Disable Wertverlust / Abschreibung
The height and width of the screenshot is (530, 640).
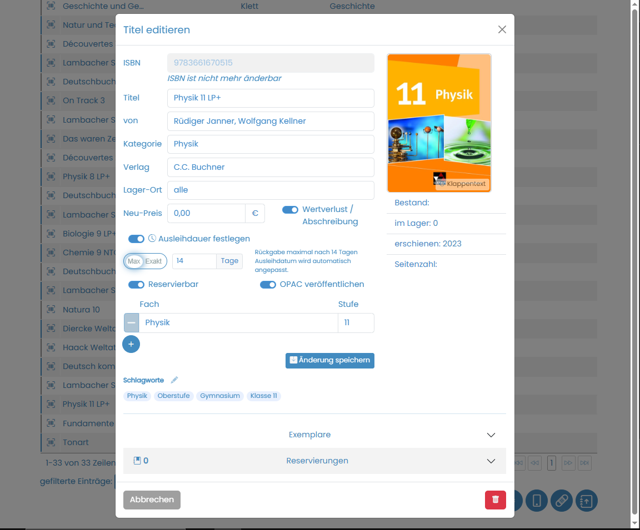click(289, 210)
